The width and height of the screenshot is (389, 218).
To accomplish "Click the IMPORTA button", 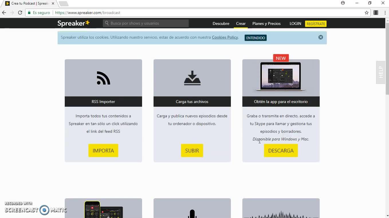I will (103, 150).
